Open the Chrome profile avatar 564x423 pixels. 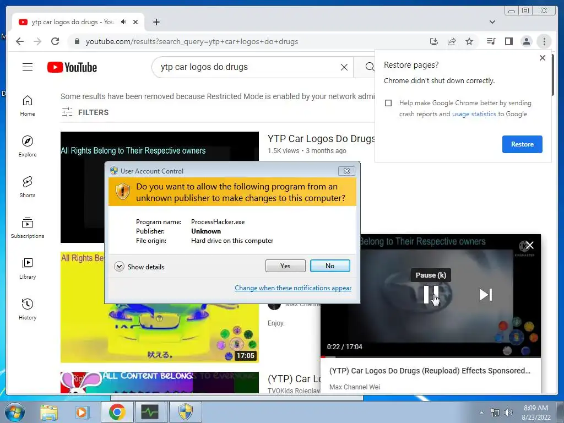click(526, 41)
